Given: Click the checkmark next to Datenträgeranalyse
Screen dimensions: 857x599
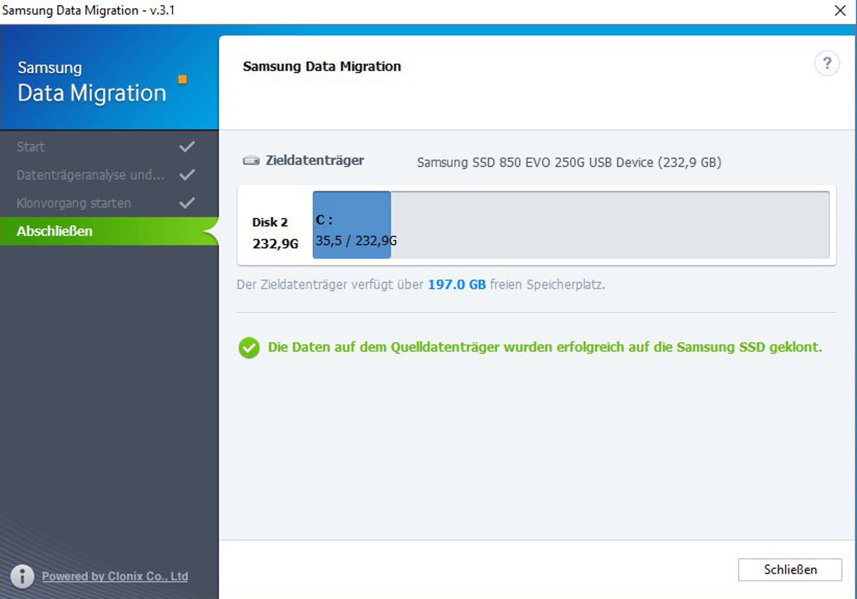Looking at the screenshot, I should coord(187,175).
